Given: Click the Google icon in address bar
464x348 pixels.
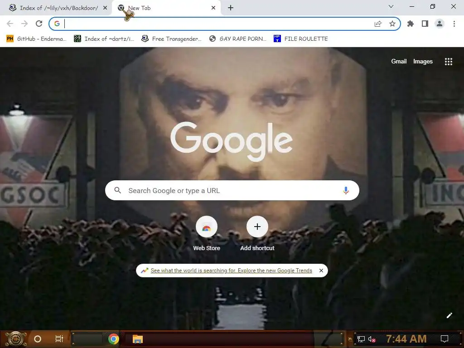Looking at the screenshot, I should [x=57, y=24].
